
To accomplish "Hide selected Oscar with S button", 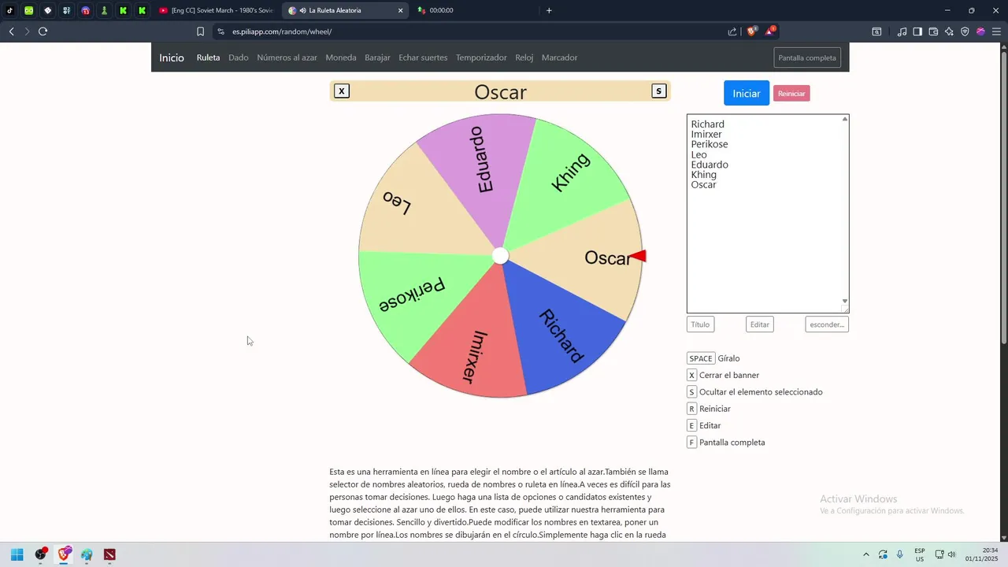I will (659, 91).
